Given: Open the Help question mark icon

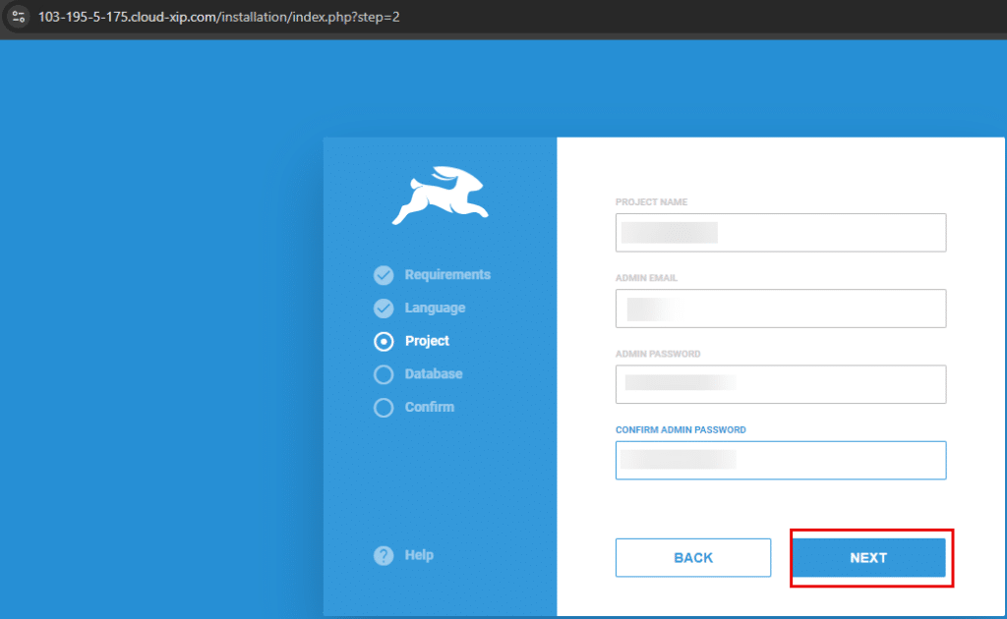Looking at the screenshot, I should tap(384, 555).
